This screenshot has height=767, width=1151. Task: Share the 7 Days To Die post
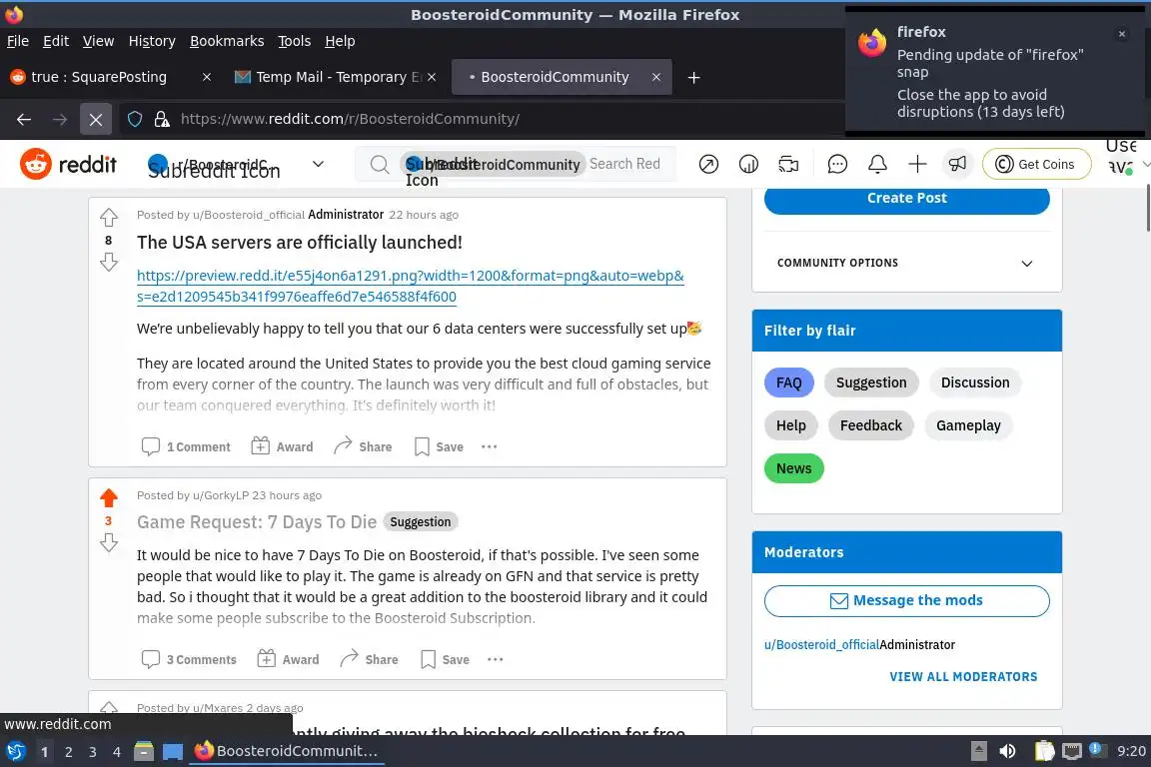click(x=370, y=659)
